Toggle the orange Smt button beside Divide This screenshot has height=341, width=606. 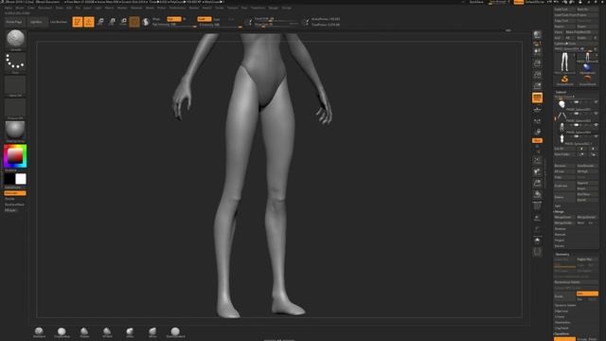tap(587, 294)
